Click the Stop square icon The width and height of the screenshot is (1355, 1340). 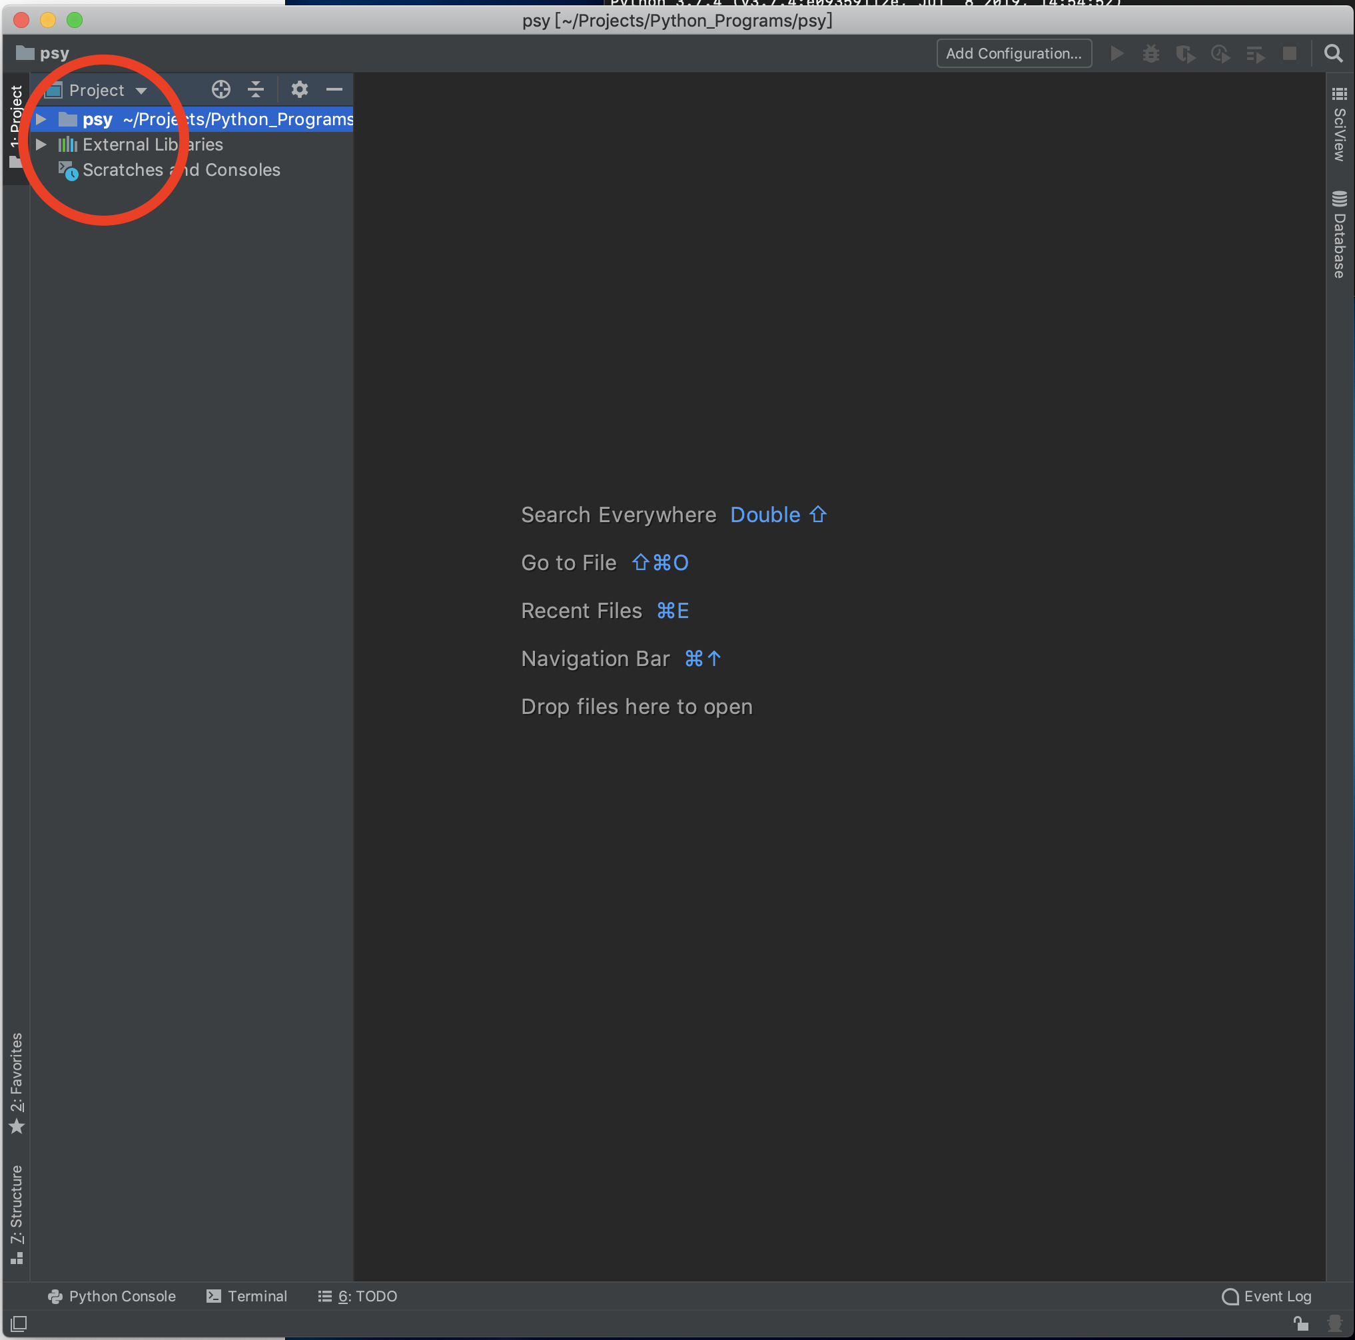[x=1289, y=54]
